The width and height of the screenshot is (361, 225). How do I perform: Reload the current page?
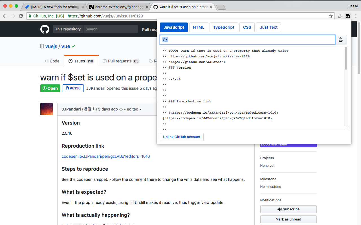(21, 16)
